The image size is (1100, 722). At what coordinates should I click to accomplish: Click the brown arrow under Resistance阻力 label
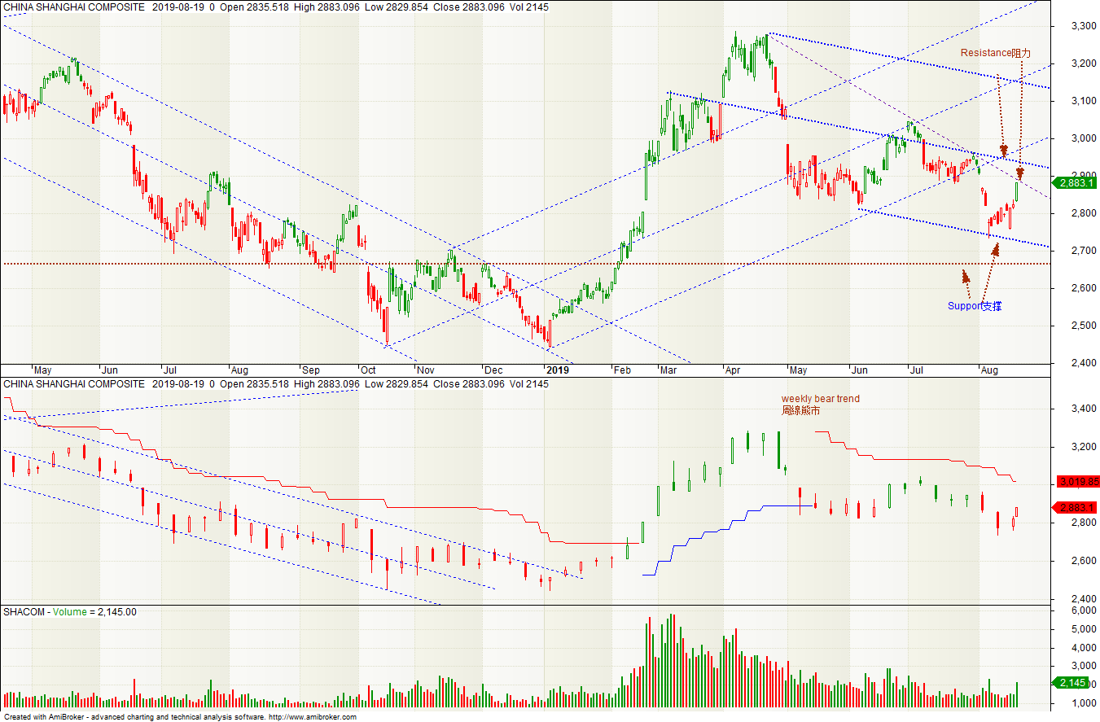click(x=1004, y=151)
